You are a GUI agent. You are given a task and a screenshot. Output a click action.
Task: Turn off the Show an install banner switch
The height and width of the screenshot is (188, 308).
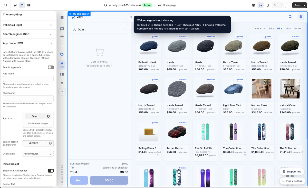51,171
